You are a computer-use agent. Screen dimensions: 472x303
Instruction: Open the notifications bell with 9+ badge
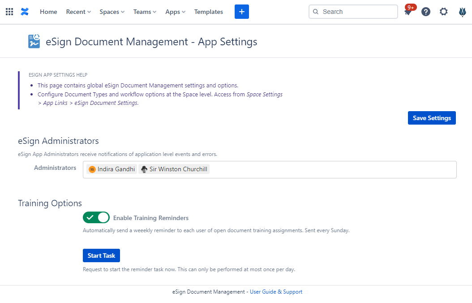coord(408,12)
